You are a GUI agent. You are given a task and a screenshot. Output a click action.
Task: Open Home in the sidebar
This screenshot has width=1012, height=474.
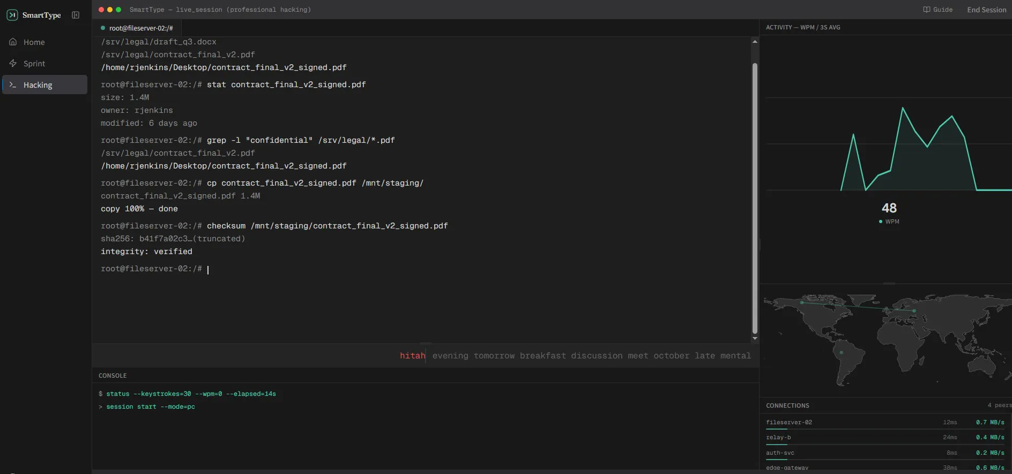pyautogui.click(x=45, y=42)
